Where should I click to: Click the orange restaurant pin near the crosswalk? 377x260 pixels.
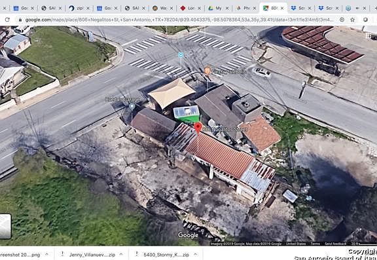pos(207,71)
